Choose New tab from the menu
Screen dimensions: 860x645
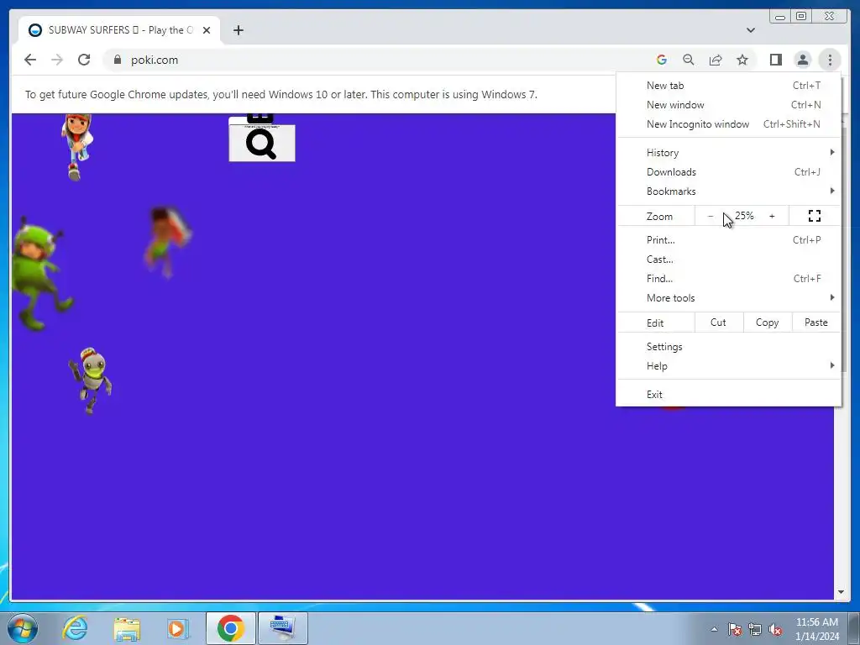tap(728, 86)
